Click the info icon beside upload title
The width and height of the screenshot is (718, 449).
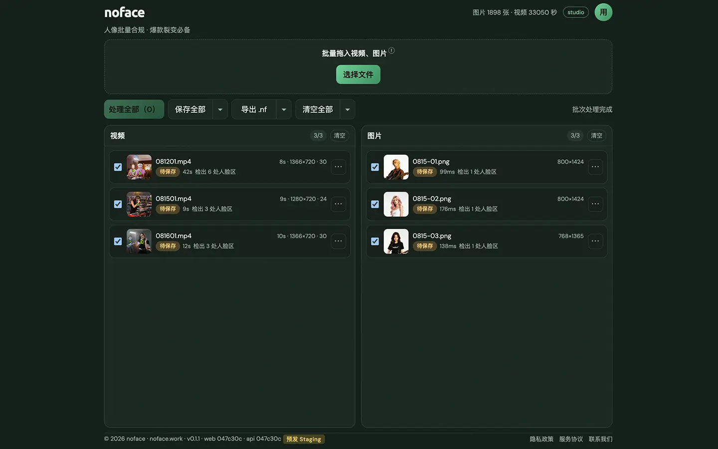tap(391, 50)
